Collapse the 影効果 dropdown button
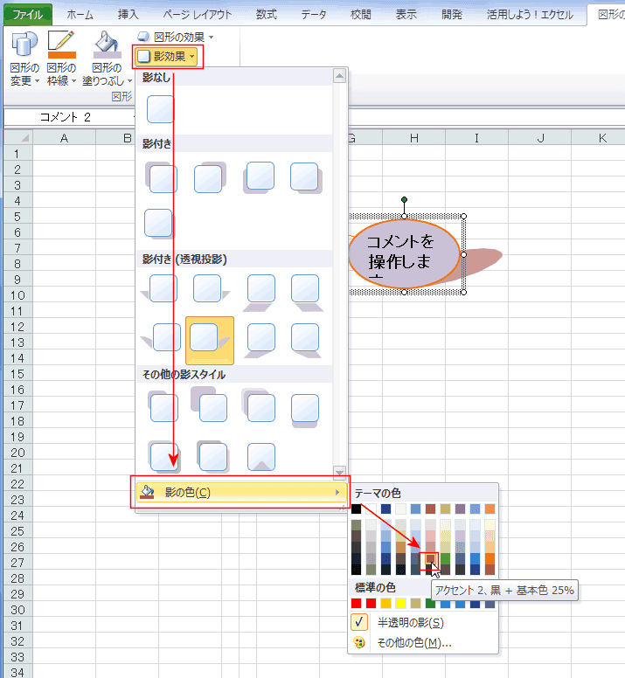The height and width of the screenshot is (678, 625). [167, 56]
